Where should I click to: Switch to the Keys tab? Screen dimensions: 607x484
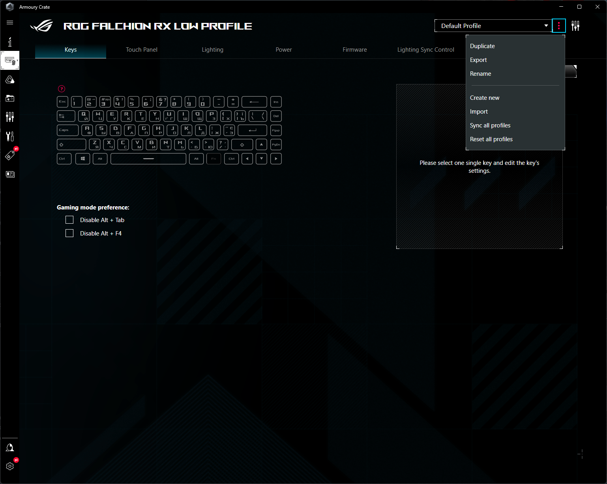click(x=71, y=50)
